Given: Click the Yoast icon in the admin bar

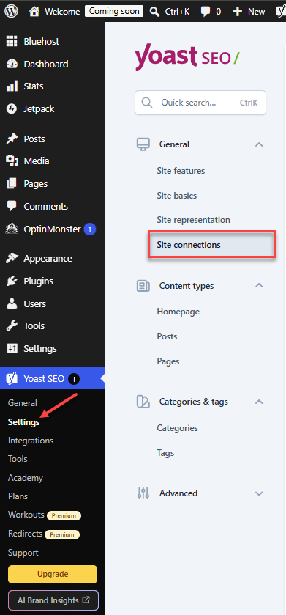Looking at the screenshot, I should pyautogui.click(x=281, y=12).
